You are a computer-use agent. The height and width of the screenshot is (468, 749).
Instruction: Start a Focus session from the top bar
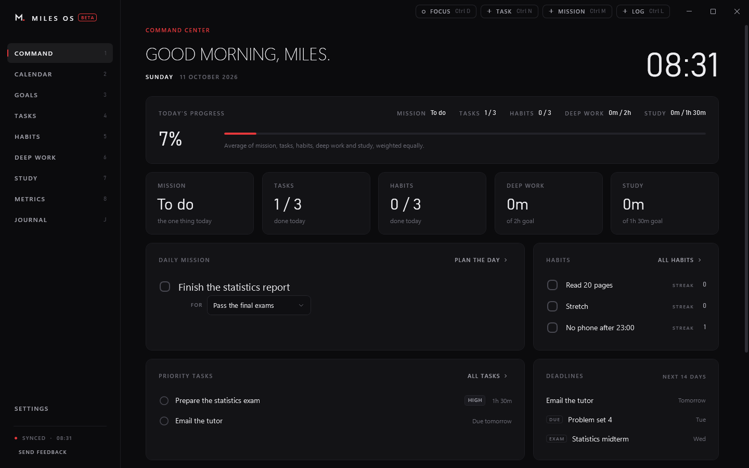click(446, 11)
